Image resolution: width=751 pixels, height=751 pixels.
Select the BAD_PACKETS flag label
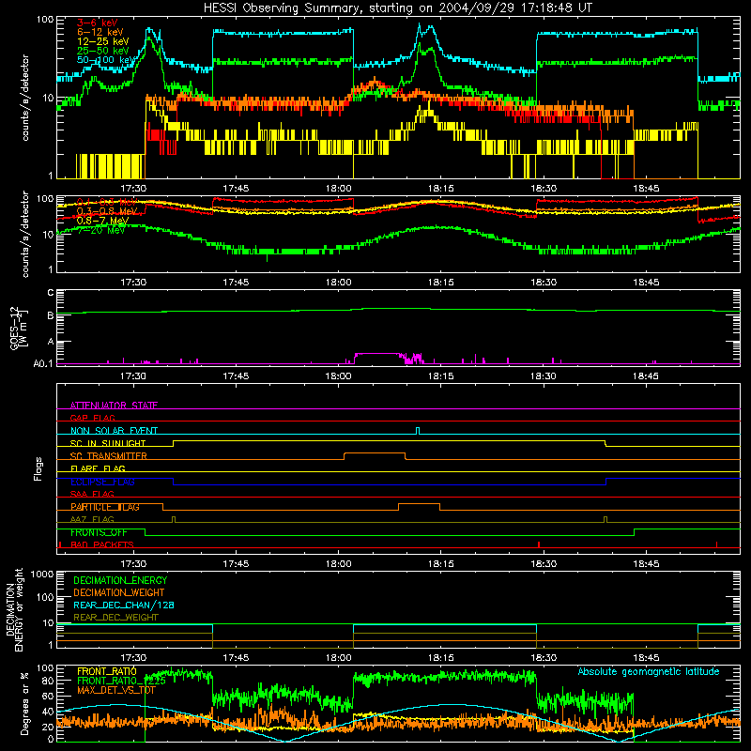pyautogui.click(x=102, y=544)
